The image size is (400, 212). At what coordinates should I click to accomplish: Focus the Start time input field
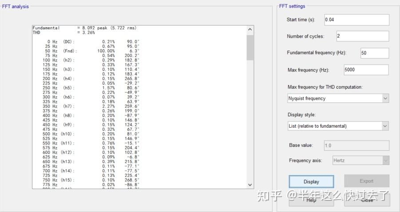pos(356,20)
